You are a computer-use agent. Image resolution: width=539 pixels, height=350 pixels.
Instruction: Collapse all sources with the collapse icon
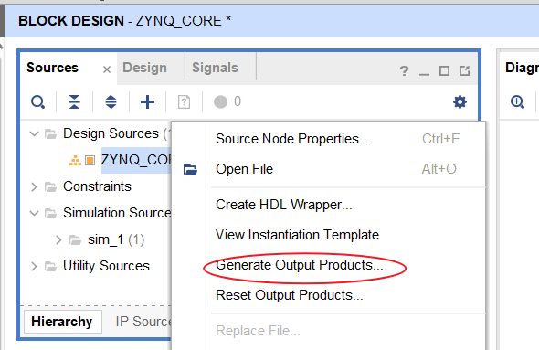click(x=74, y=101)
